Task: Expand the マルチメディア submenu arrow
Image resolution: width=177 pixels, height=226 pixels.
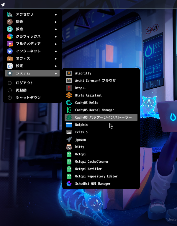Action: click(x=56, y=44)
